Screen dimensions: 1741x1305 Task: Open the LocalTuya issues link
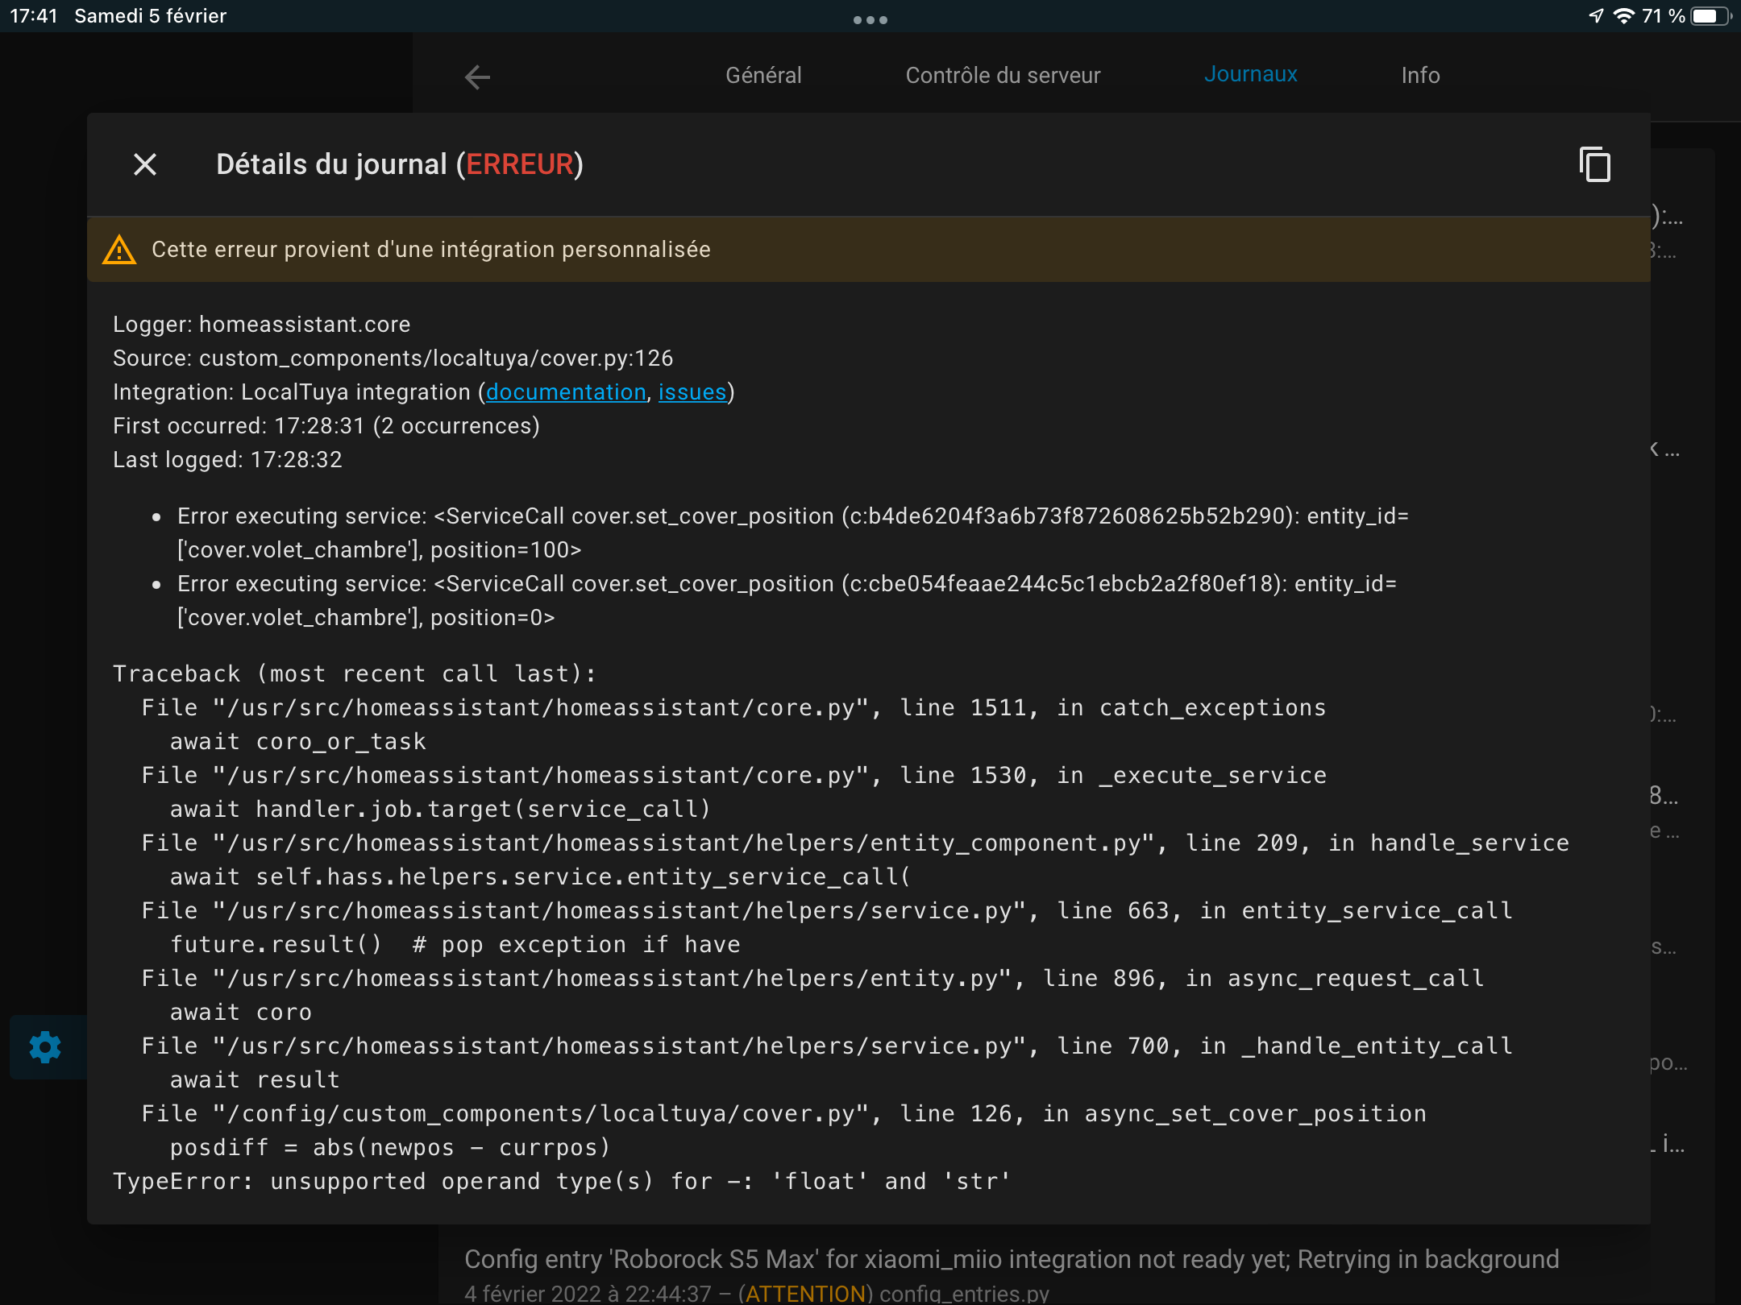pos(692,392)
